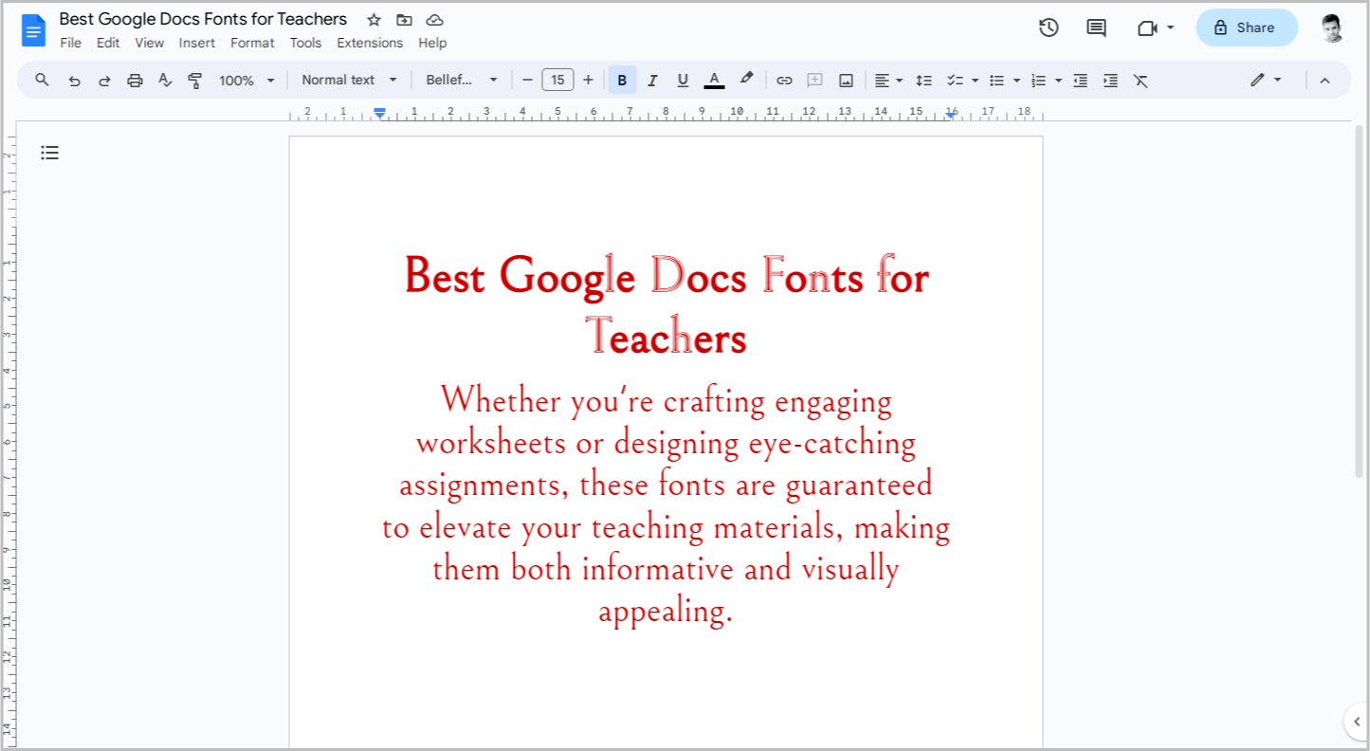
Task: Open version history
Action: [x=1049, y=27]
